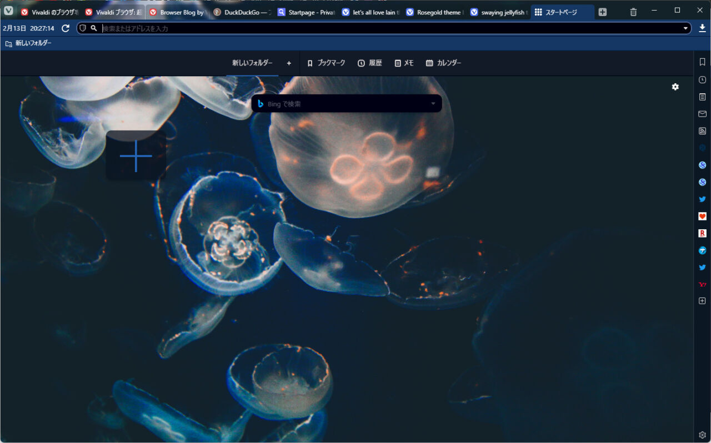Open Mail panel envelope icon
711x443 pixels.
pos(702,114)
